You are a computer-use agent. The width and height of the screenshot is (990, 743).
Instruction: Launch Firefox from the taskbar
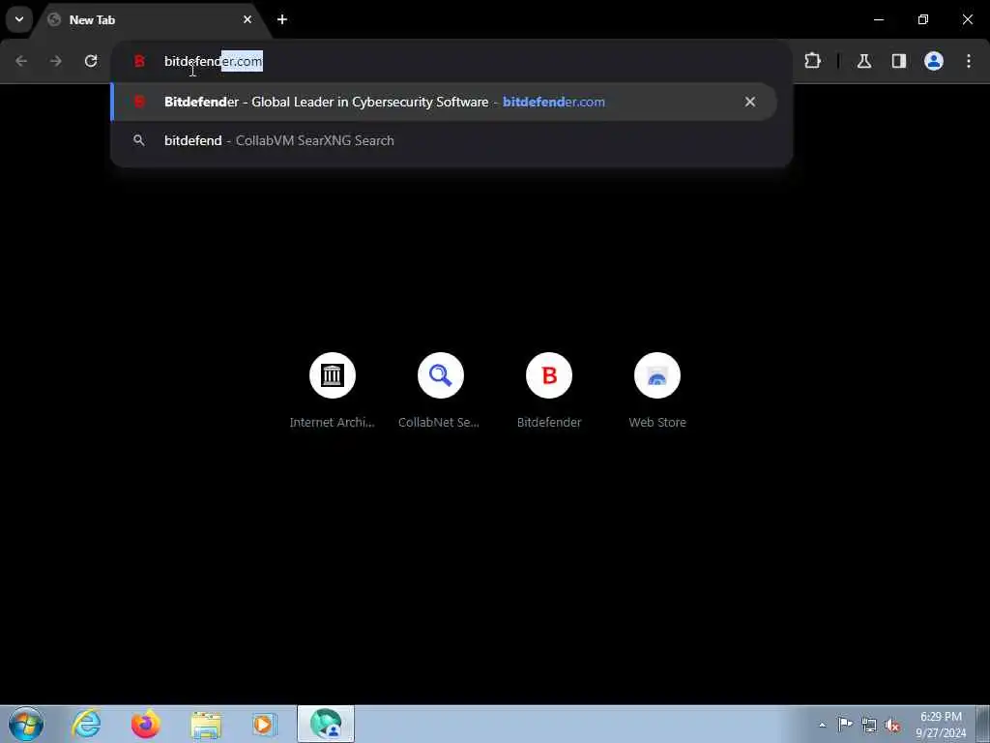[146, 724]
